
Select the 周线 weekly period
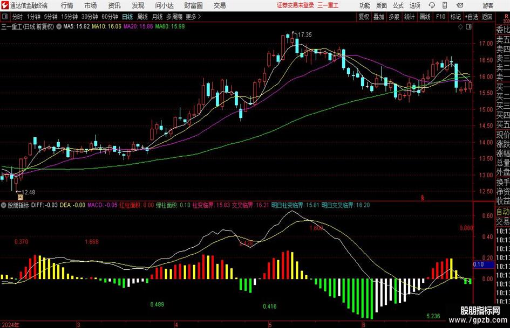142,17
